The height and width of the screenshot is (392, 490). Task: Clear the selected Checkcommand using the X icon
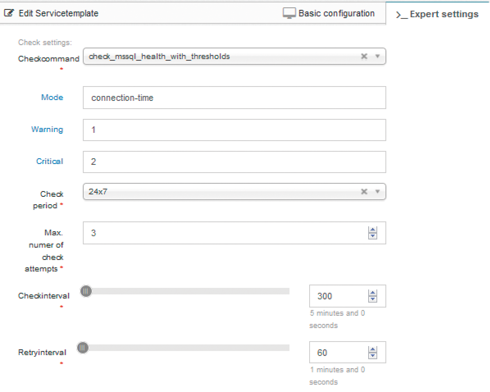click(x=364, y=56)
